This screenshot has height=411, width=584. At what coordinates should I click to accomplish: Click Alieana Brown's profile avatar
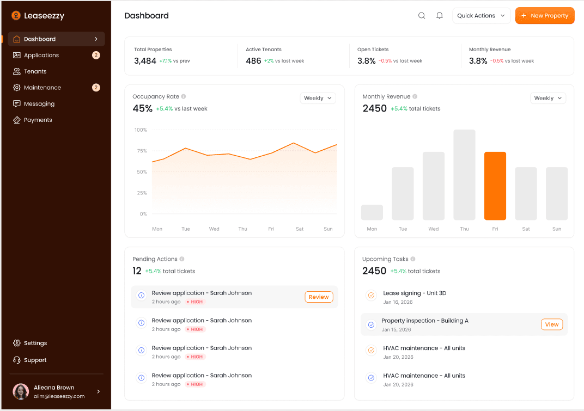click(x=21, y=391)
